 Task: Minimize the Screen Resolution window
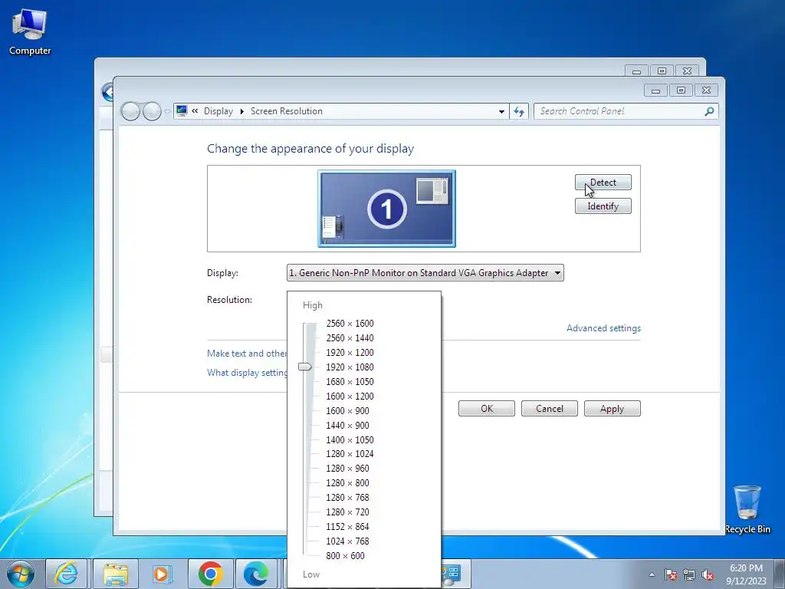pyautogui.click(x=656, y=90)
